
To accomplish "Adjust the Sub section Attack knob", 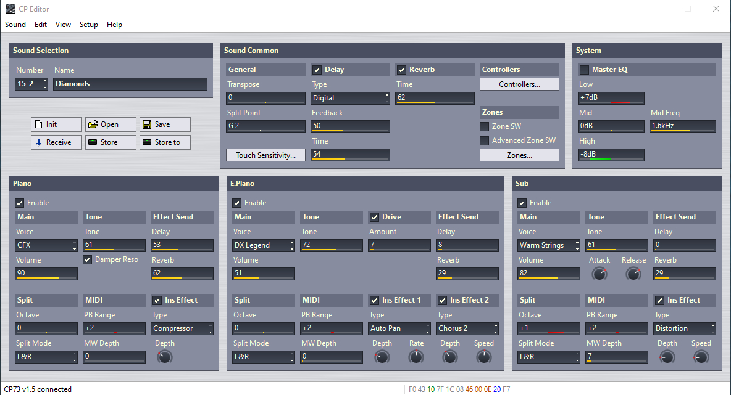I will (599, 274).
